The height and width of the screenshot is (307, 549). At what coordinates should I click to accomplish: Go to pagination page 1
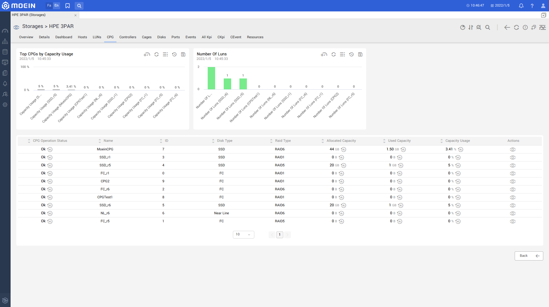click(x=280, y=235)
